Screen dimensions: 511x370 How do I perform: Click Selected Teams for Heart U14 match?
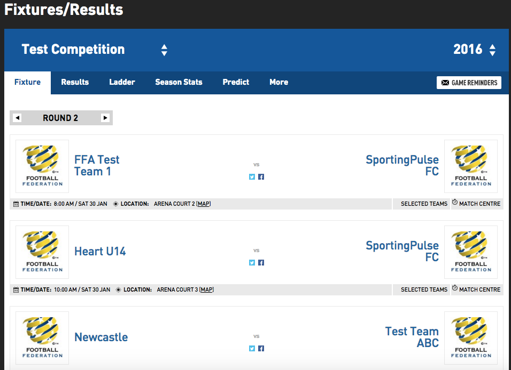coord(424,289)
